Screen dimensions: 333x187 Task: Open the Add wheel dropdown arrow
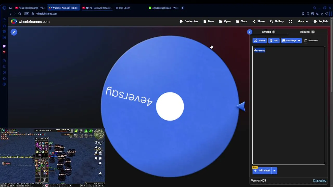(274, 171)
